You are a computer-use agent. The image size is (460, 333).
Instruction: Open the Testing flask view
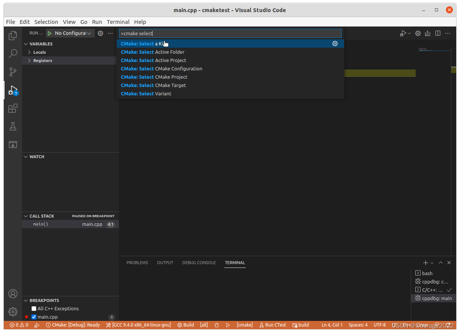(13, 126)
